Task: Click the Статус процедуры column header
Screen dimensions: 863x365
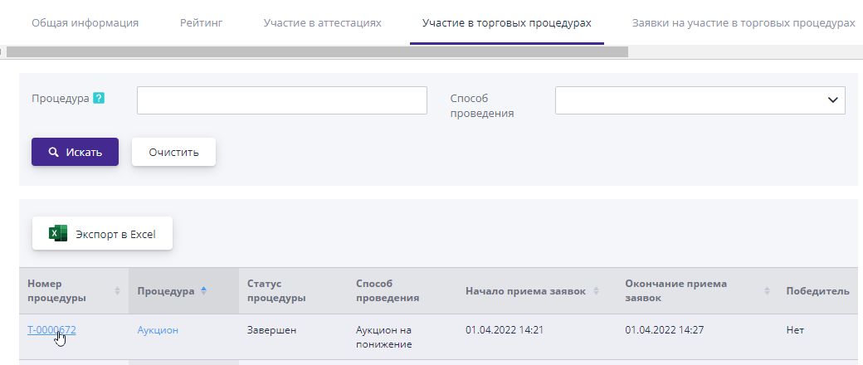Action: (276, 291)
